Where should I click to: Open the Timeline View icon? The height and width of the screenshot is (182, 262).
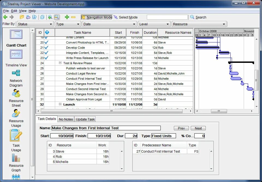click(16, 54)
